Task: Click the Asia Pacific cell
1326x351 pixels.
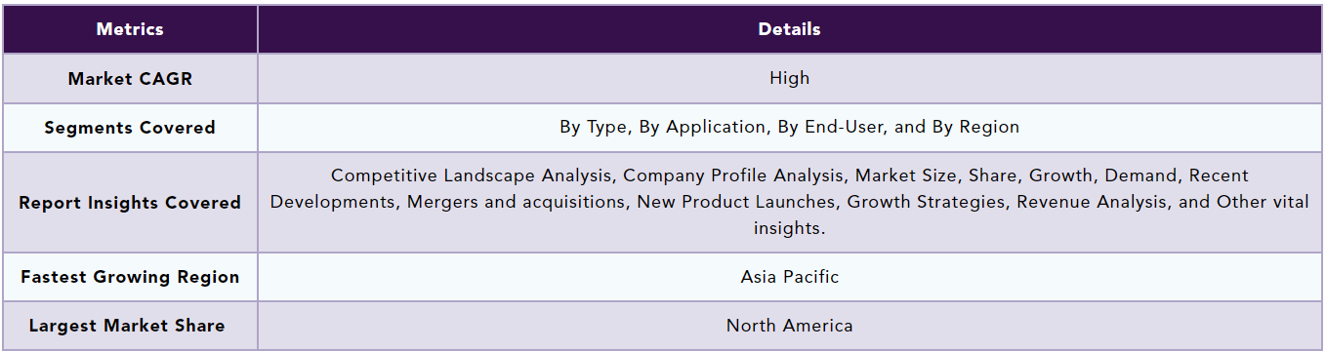Action: coord(790,277)
